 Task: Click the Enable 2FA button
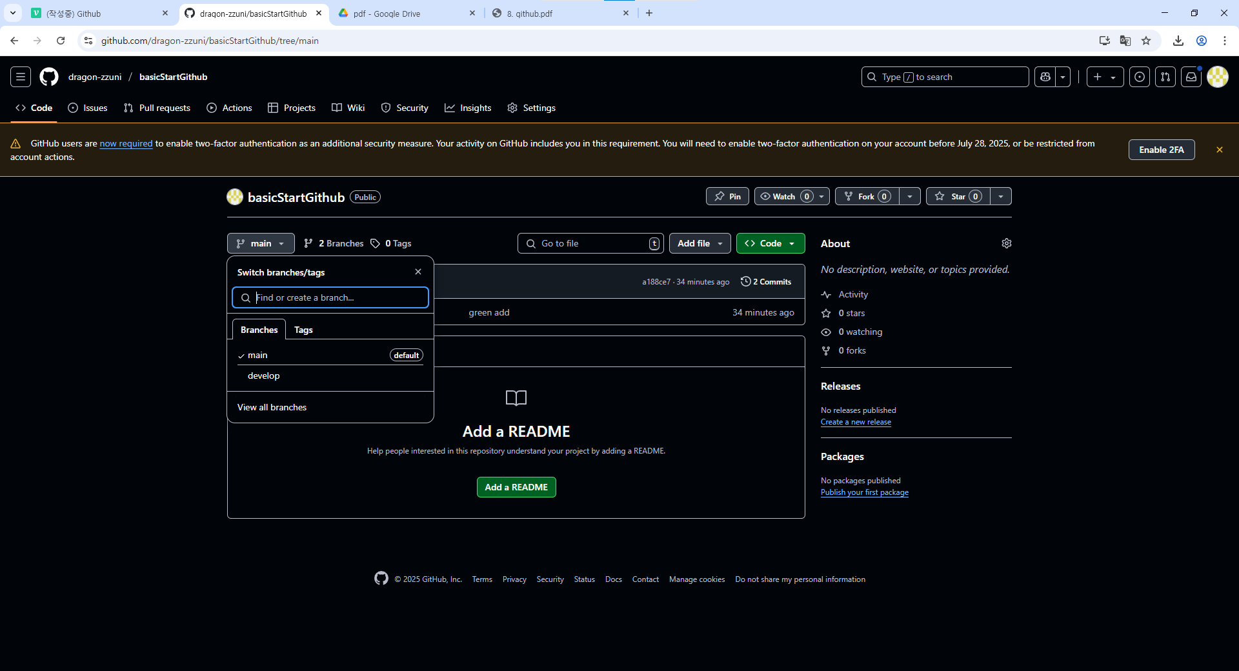pos(1162,150)
